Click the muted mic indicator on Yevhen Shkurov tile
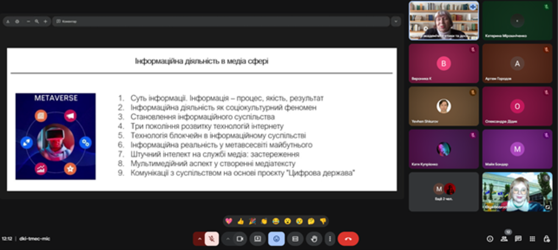 pyautogui.click(x=473, y=92)
